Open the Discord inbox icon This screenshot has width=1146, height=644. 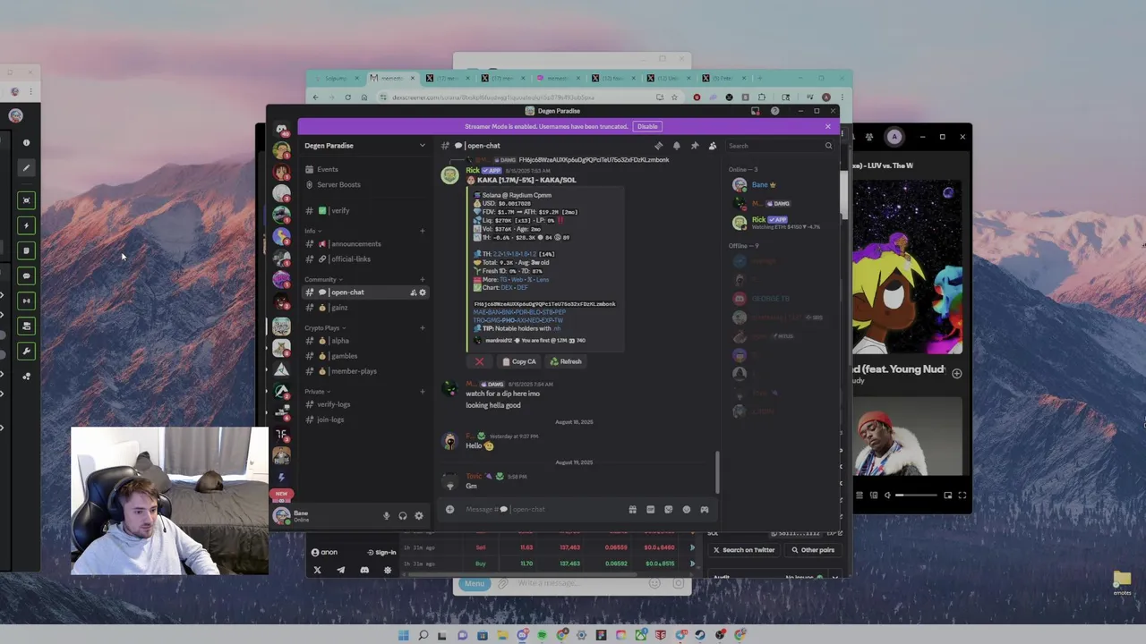click(x=755, y=111)
